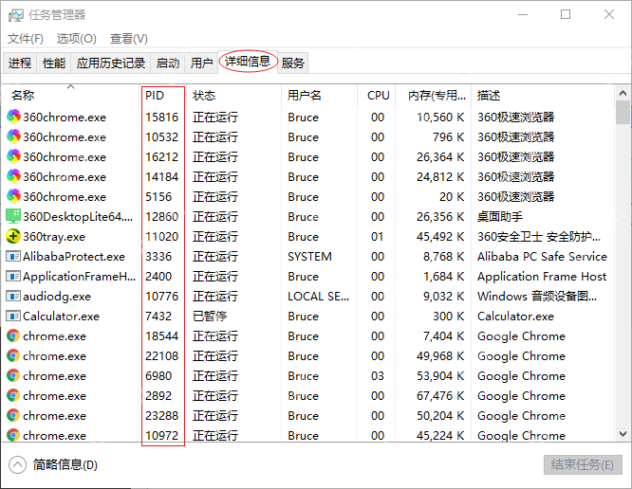Click 360chrome.exe icon with PID 15816
This screenshot has width=632, height=489.
click(13, 117)
